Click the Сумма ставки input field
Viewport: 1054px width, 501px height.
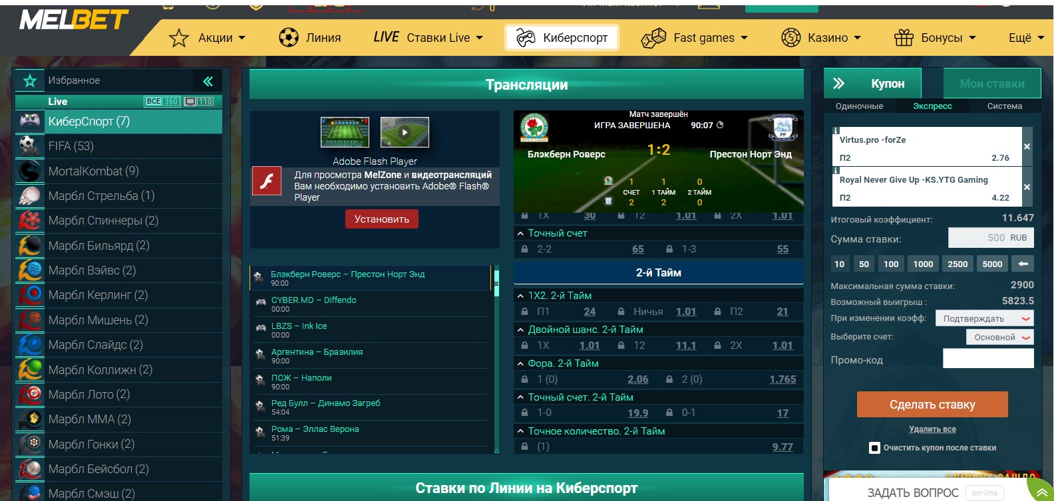[991, 238]
